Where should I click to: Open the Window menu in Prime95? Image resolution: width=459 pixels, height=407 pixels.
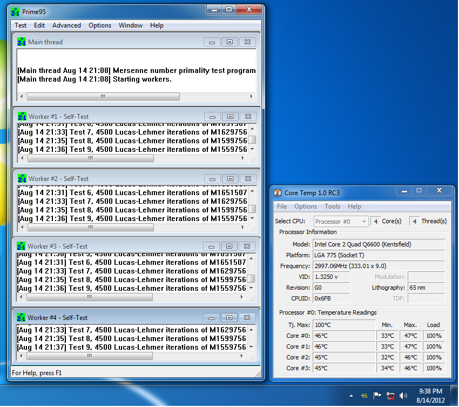pos(131,25)
